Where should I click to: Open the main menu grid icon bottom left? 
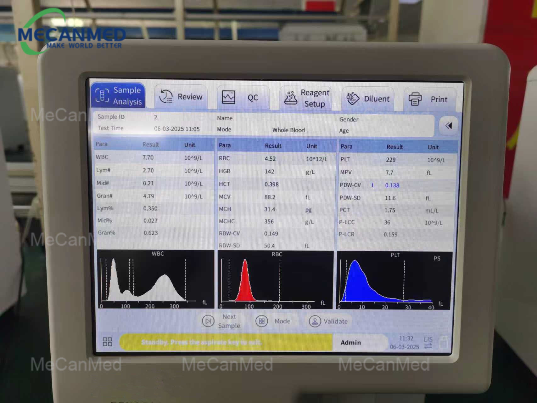[x=107, y=342]
